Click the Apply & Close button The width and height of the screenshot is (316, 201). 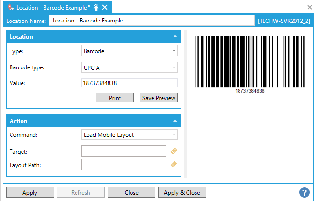[x=182, y=192]
